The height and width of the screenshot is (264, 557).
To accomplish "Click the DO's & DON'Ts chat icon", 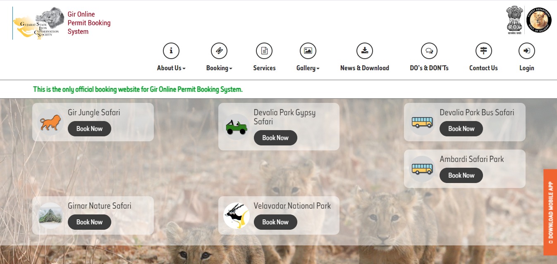I will pyautogui.click(x=429, y=51).
